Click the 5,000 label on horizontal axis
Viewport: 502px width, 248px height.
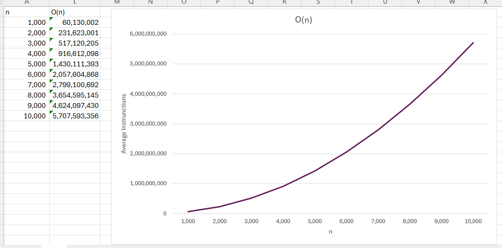(315, 221)
